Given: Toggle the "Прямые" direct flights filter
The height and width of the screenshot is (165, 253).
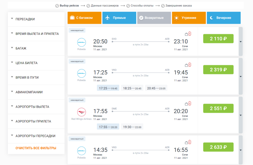Looking at the screenshot, I should (119, 18).
